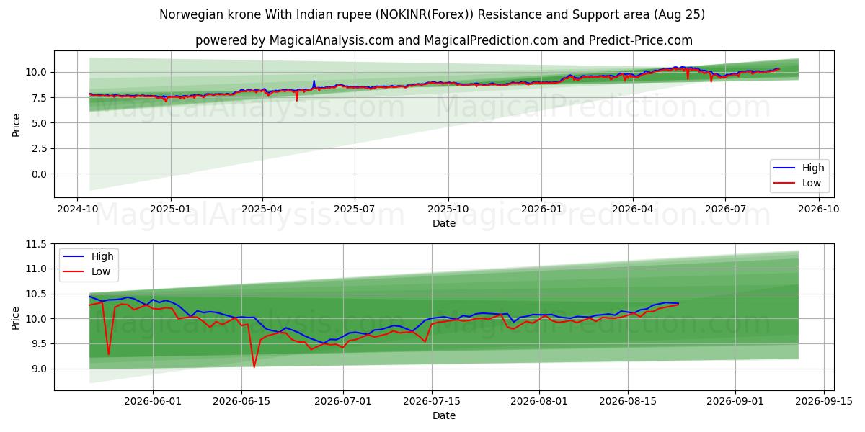Click the '2026-08-15' tick label on the bottom chart
Screen dimensions: 865x432
627,401
